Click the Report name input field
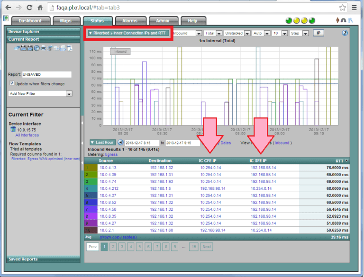Viewport: 364px width, 277px height. [46, 74]
